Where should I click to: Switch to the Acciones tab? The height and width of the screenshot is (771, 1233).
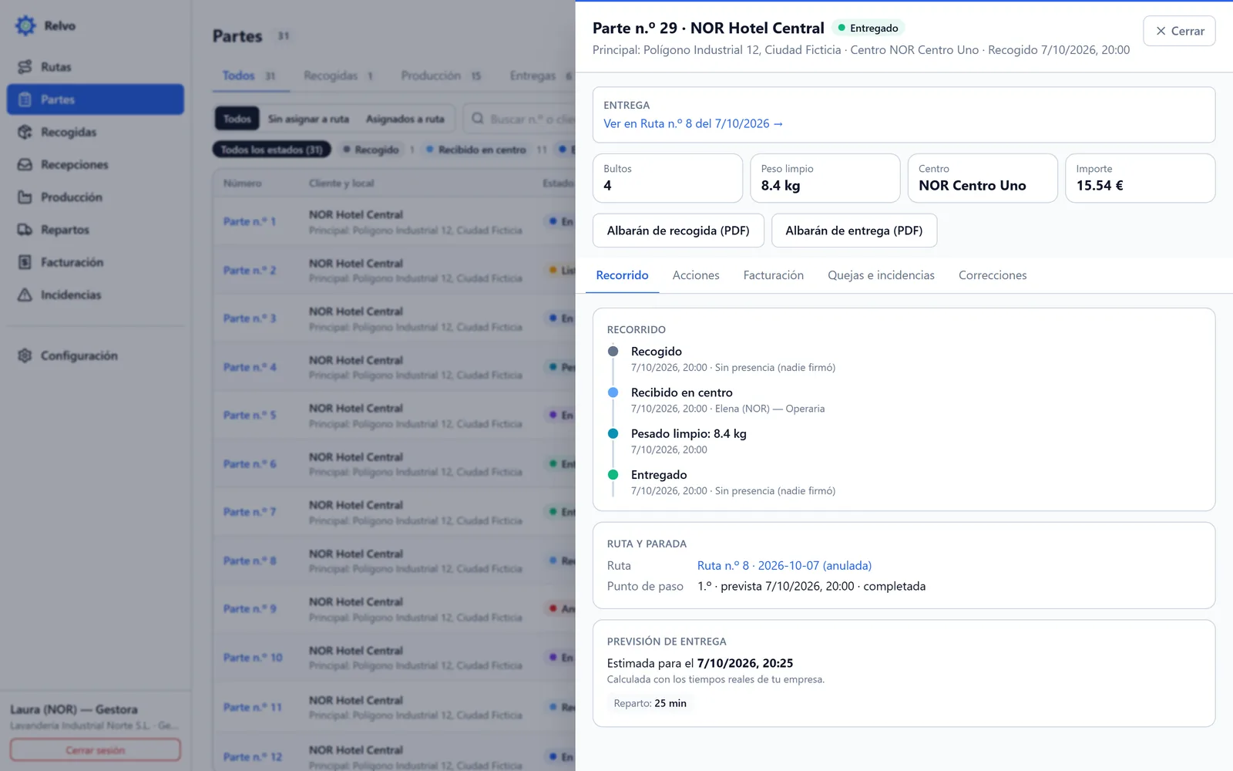(696, 275)
